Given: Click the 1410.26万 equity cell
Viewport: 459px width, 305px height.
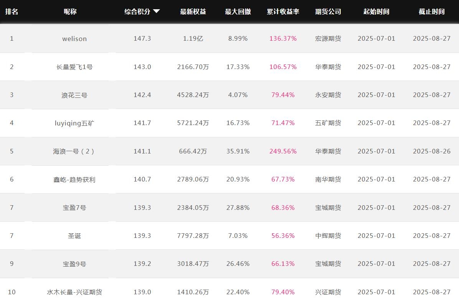Looking at the screenshot, I should [x=193, y=292].
